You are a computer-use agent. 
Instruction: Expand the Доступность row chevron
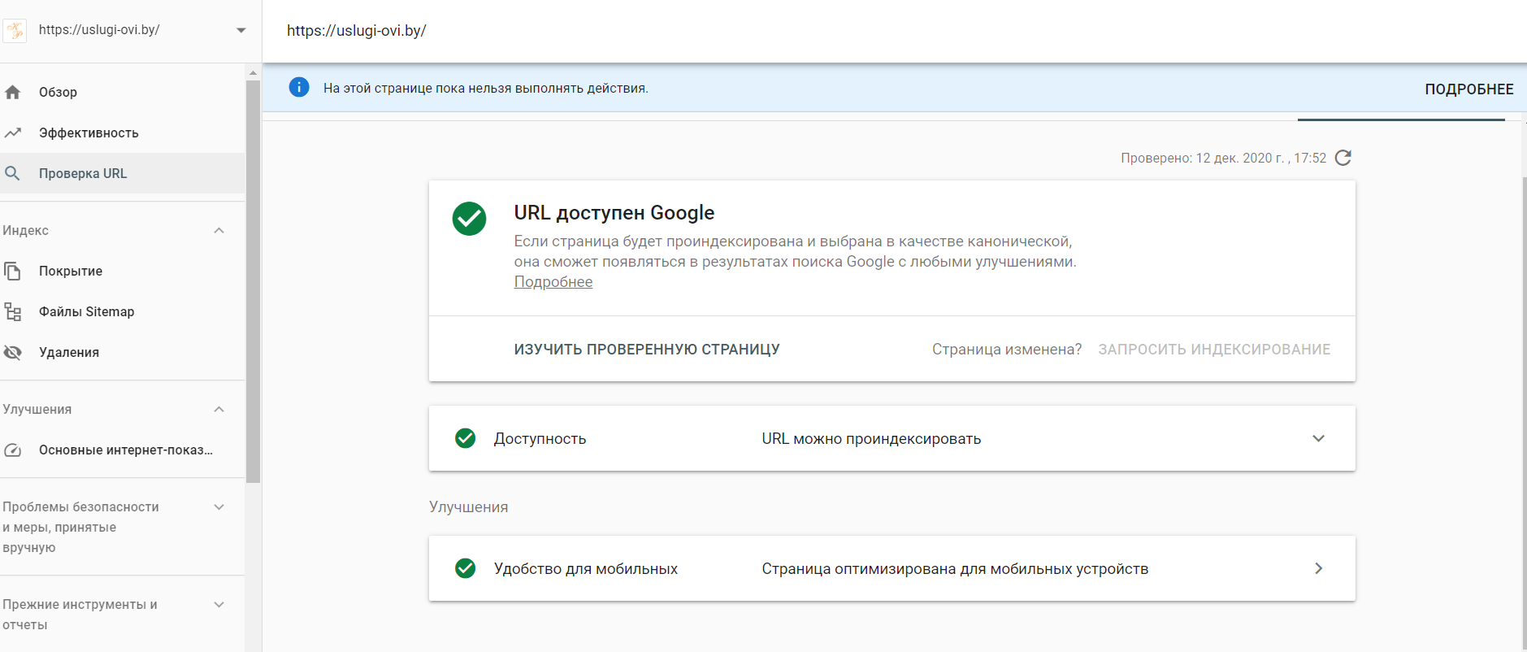tap(1318, 438)
